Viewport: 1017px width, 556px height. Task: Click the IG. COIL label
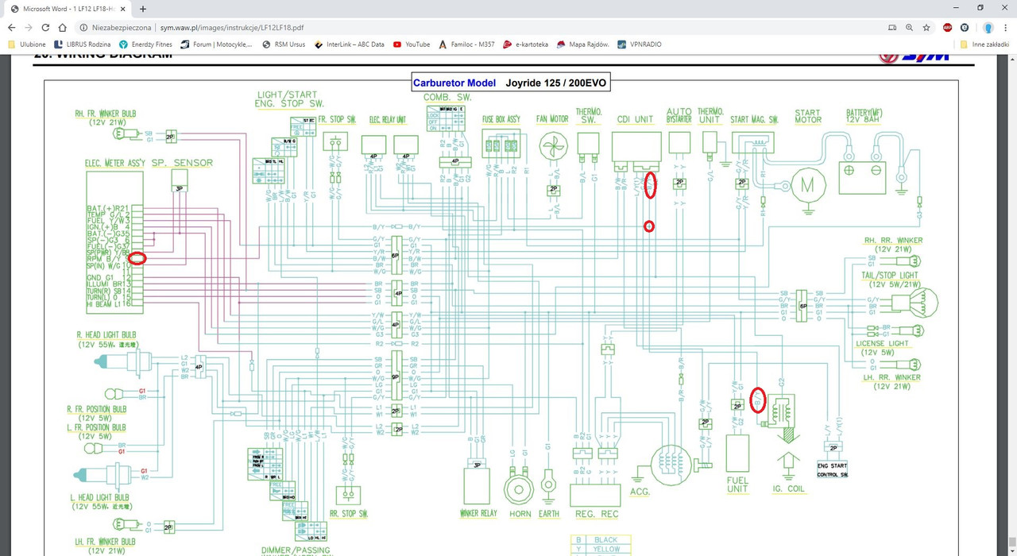(x=789, y=488)
